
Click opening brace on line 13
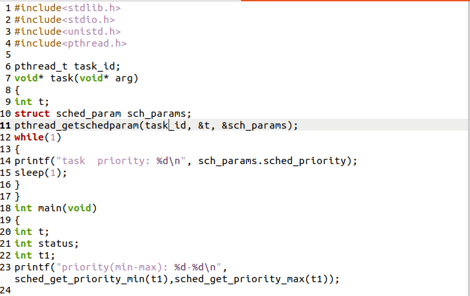[17, 149]
